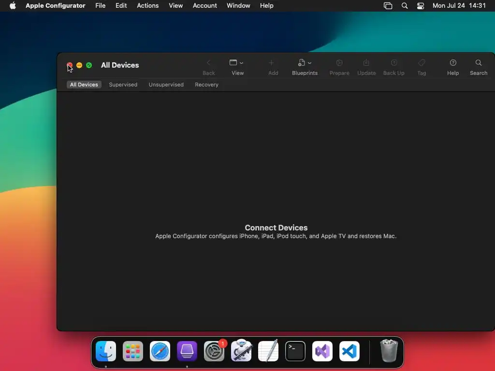Screen dimensions: 495x371
Task: Open Launchpad from the Dock
Action: 133,351
